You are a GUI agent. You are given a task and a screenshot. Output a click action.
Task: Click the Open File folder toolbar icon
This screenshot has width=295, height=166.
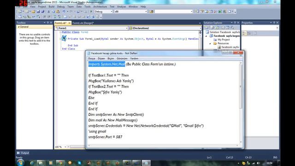34,12
